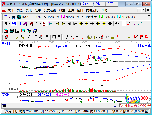
Task: Click the frame measure tool icon
Action: tap(54, 37)
